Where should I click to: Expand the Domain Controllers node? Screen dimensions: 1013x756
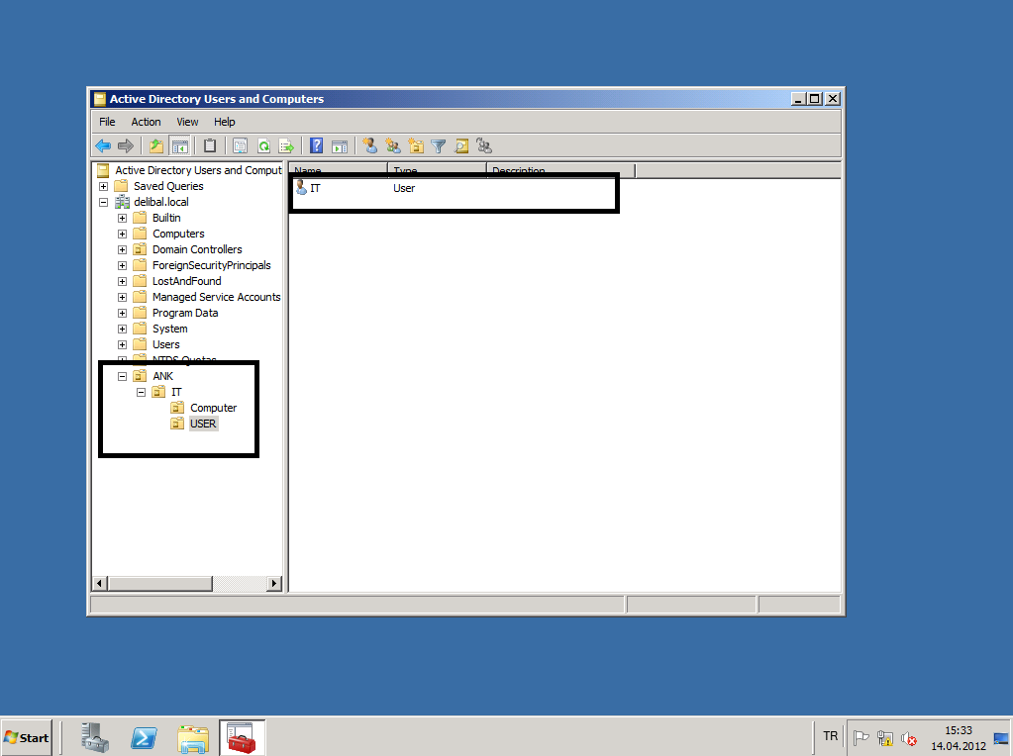[122, 249]
